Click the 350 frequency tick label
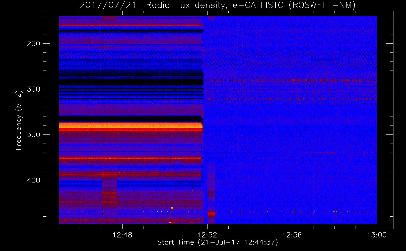 coord(34,135)
